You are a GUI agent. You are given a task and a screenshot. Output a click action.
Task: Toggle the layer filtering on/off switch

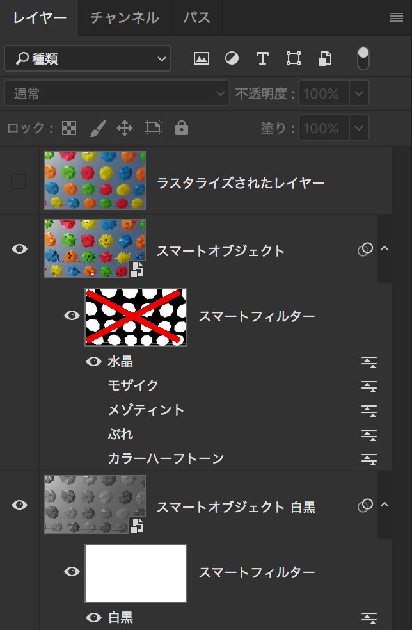[363, 58]
